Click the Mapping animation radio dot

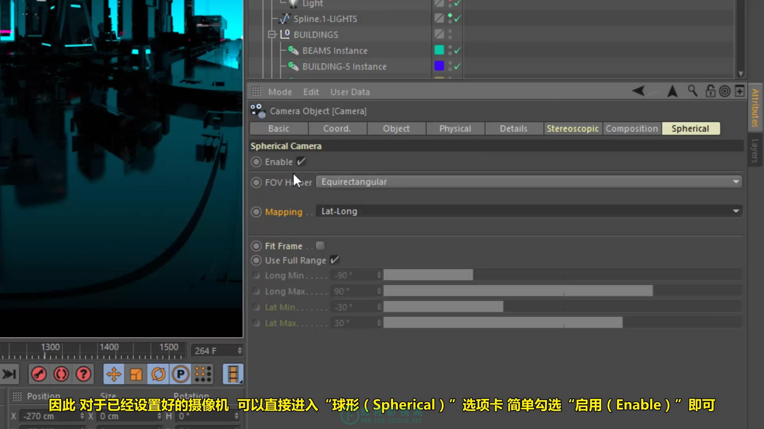256,212
